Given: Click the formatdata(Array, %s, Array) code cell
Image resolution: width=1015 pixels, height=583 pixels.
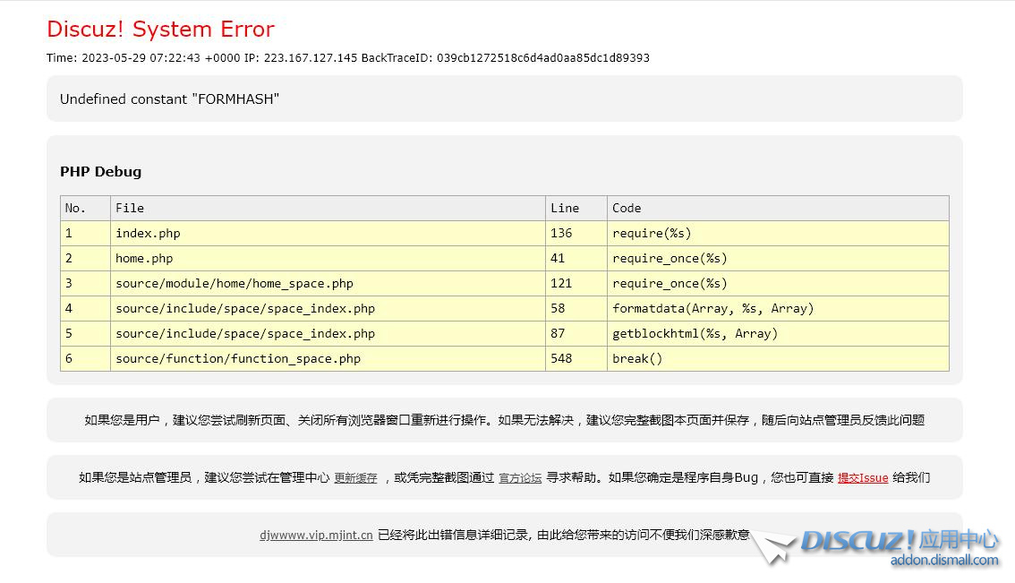Looking at the screenshot, I should pos(712,308).
